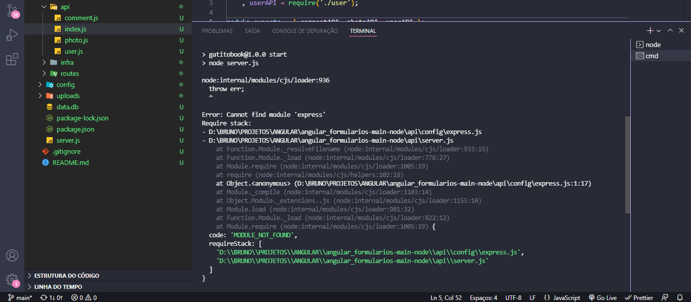Click the main* git branch indicator
The width and height of the screenshot is (691, 302).
point(20,297)
